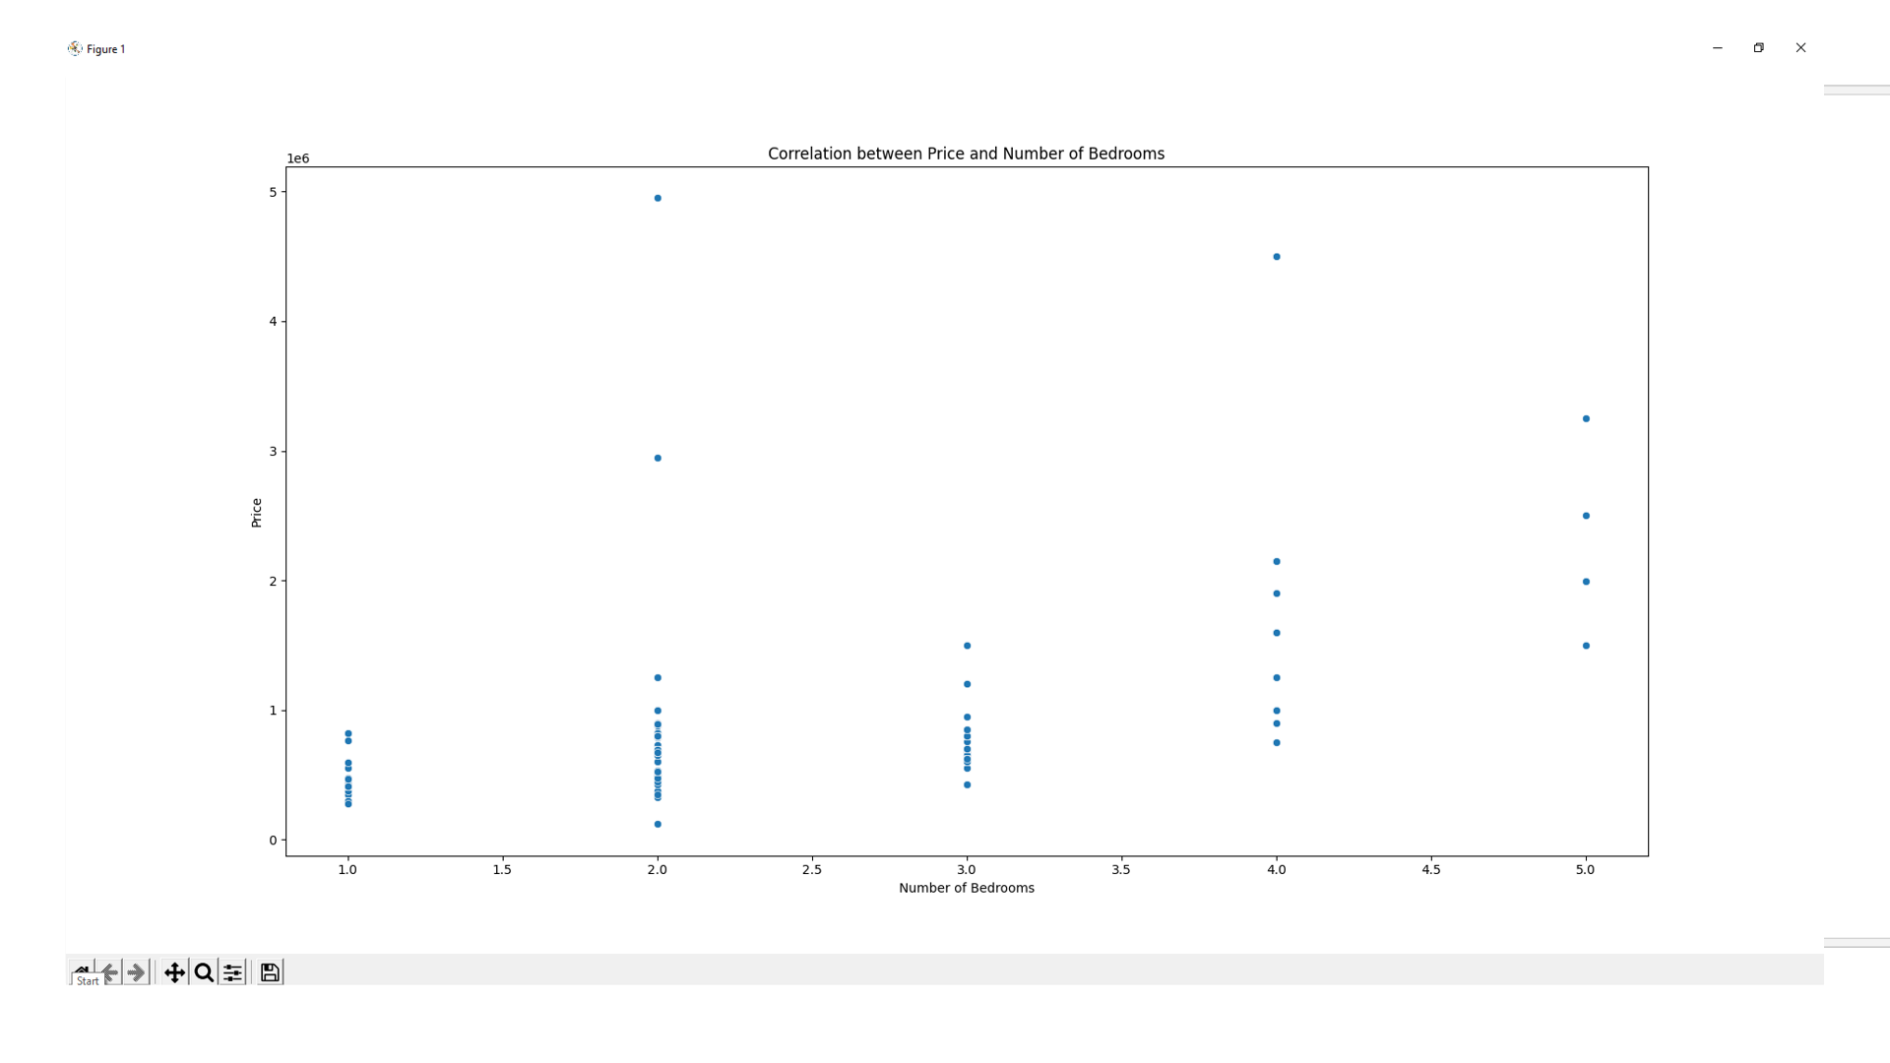Click the lowest 4-bedroom point at 0.75 million
Screen dimensions: 1890x1063
[1277, 742]
